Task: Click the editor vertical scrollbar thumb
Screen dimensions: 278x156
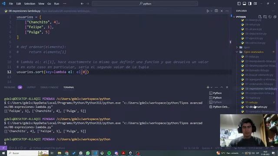Action: point(230,42)
